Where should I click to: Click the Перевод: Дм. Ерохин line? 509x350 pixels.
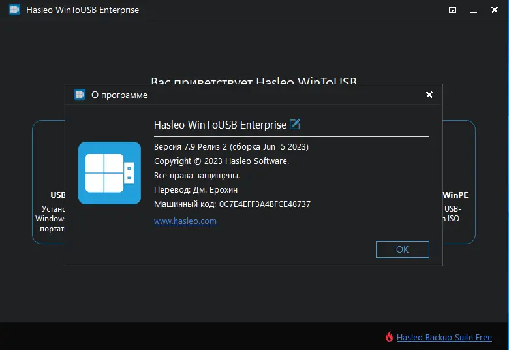(196, 190)
